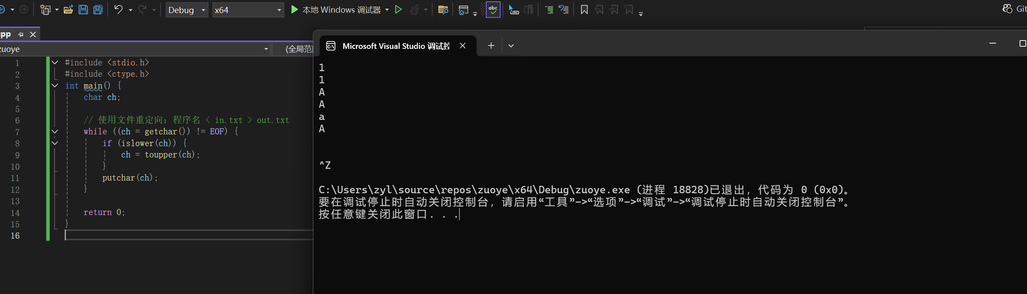Undo the last edit
Image resolution: width=1027 pixels, height=294 pixels.
118,10
